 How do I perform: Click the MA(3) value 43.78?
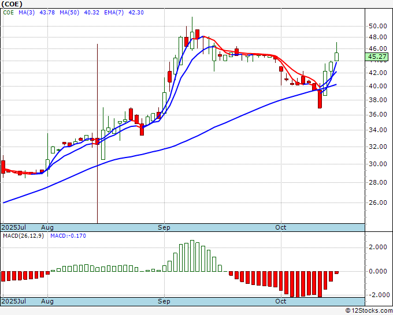pos(47,13)
